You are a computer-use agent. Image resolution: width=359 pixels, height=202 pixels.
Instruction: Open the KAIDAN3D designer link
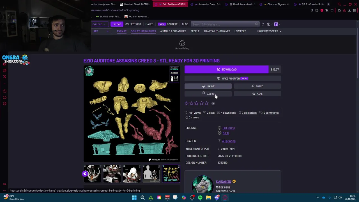click(x=224, y=182)
